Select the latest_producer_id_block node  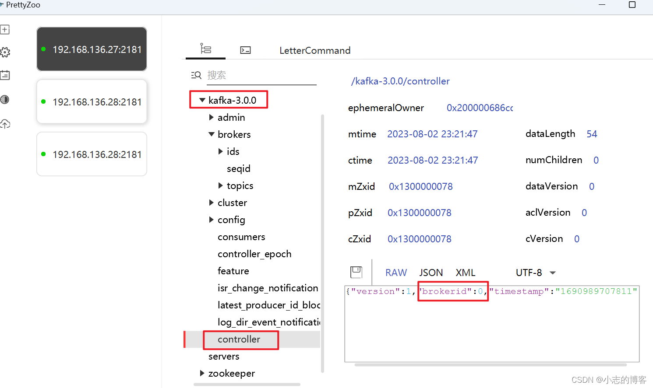(269, 305)
